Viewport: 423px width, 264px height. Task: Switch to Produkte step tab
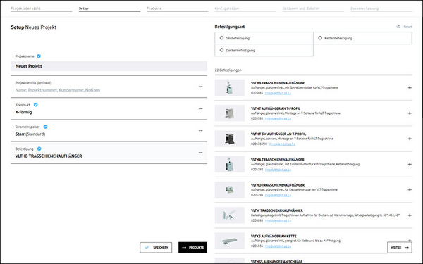[x=177, y=8]
